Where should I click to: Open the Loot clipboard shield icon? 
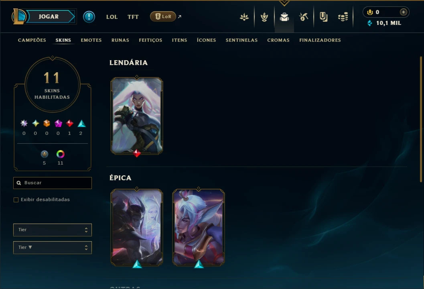pos(323,17)
